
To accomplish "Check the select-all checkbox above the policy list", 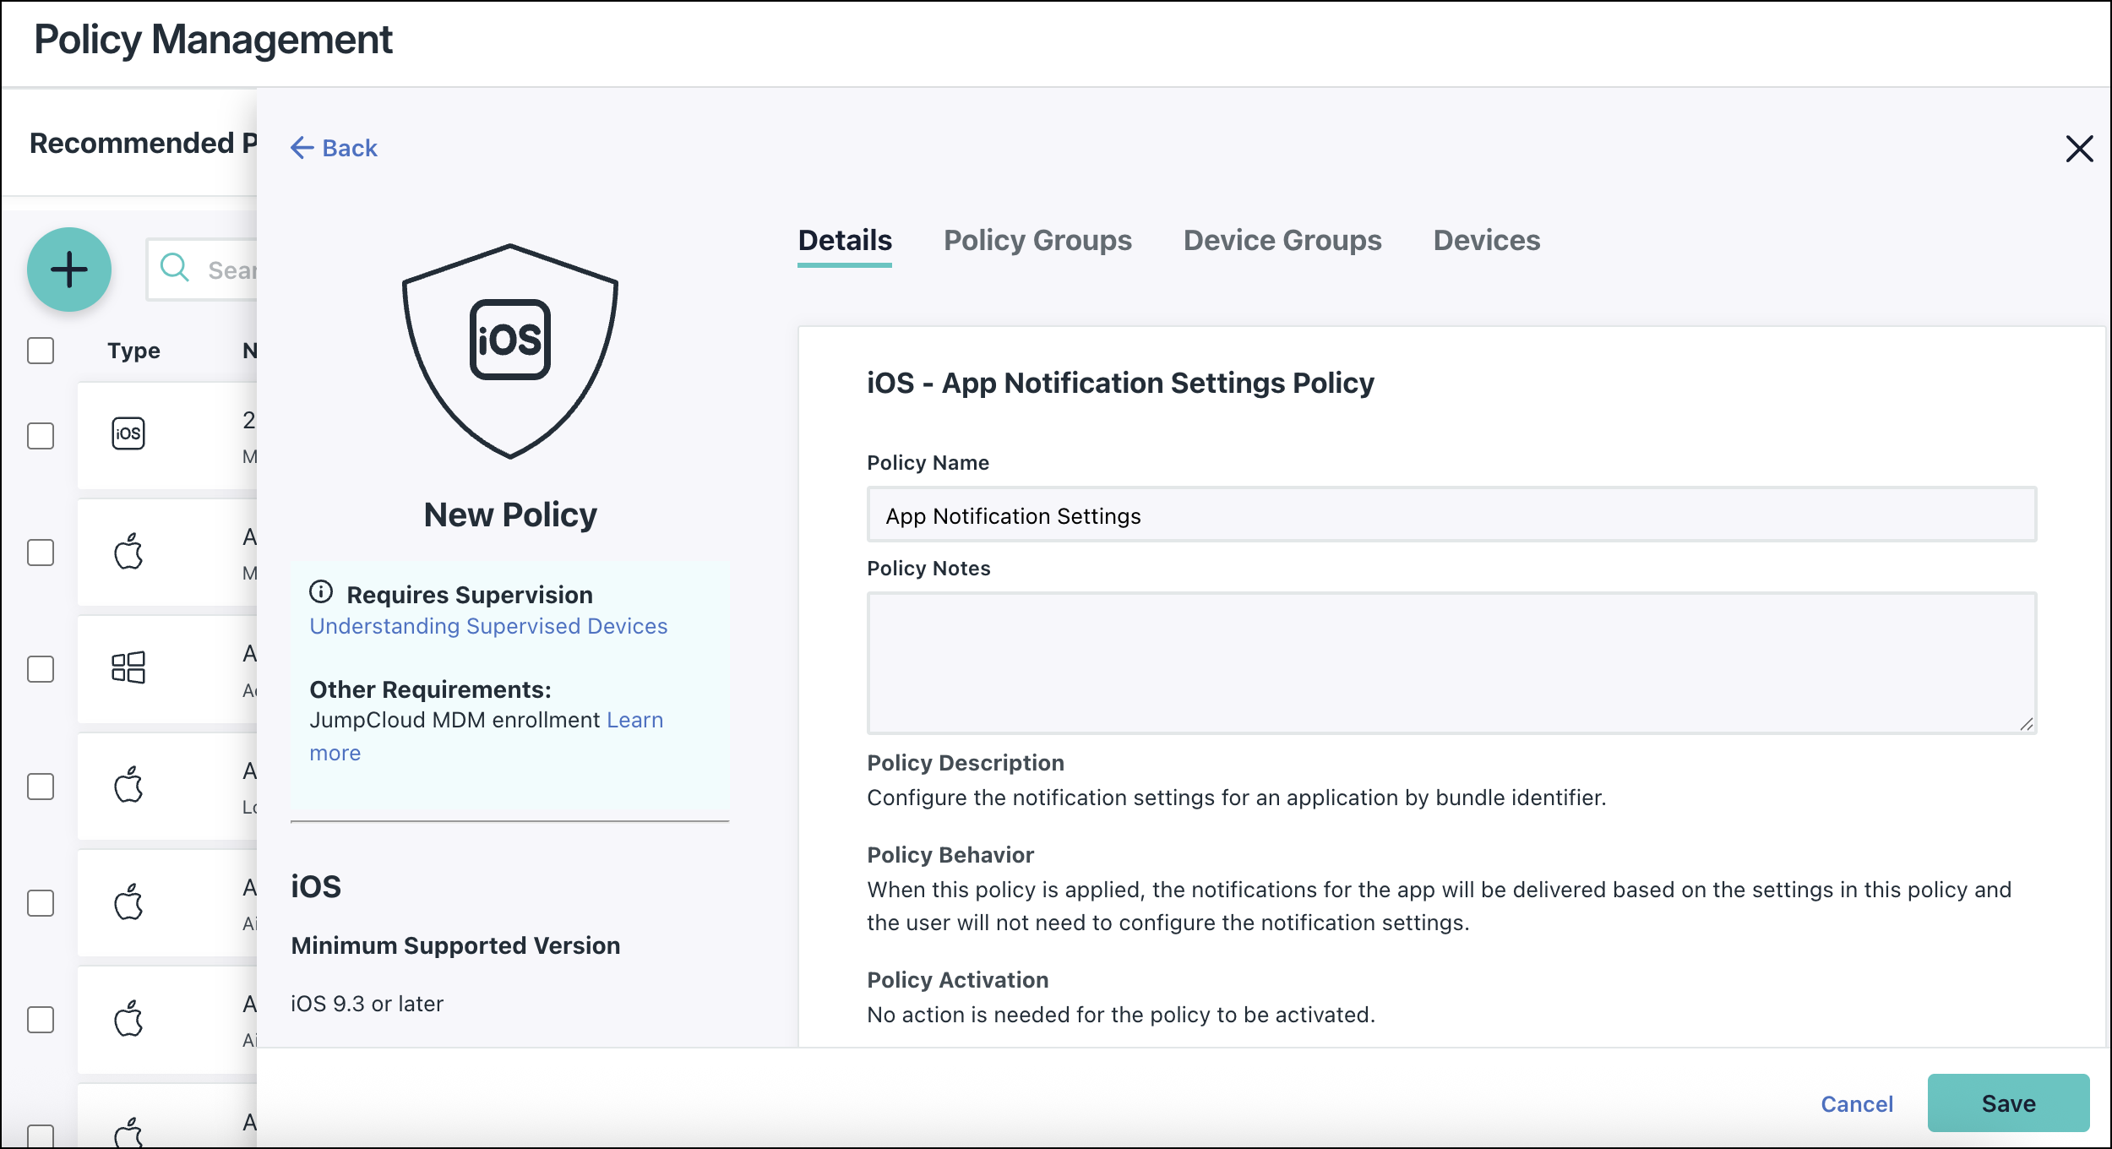I will tap(40, 349).
